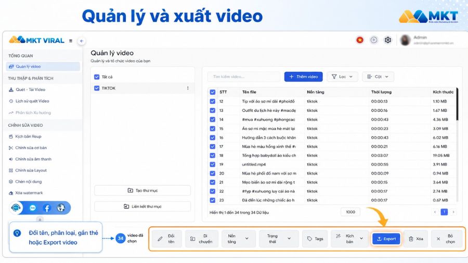Image resolution: width=468 pixels, height=263 pixels.
Task: Click the support headset icon
Action: pyautogui.click(x=16, y=208)
